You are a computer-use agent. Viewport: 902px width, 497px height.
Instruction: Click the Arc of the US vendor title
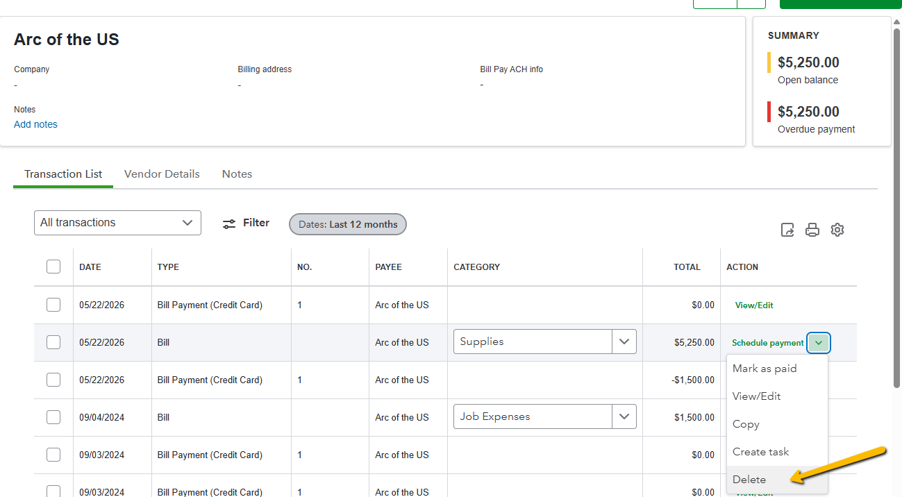point(67,40)
